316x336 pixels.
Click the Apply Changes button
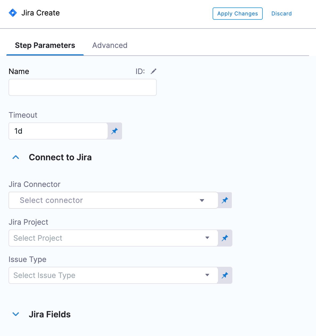238,14
